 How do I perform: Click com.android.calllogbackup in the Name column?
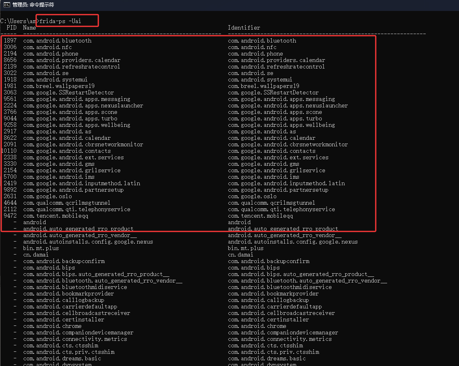click(64, 300)
